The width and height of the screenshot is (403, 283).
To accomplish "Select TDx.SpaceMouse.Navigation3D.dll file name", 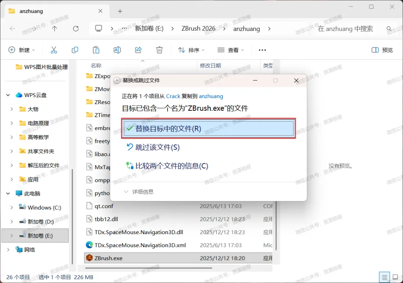I will point(139,232).
